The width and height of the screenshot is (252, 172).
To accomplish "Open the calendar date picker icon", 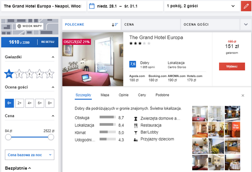I will [x=92, y=6].
